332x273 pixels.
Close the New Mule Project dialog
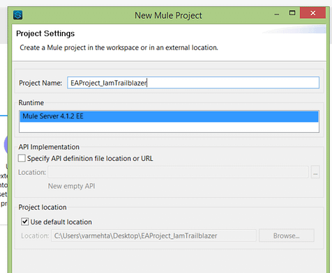312,13
